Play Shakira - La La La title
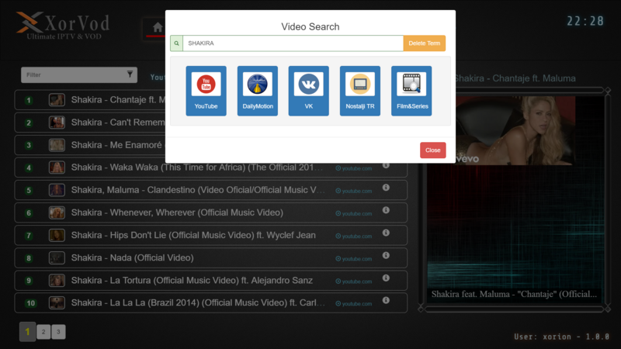This screenshot has width=621, height=349. (198, 302)
